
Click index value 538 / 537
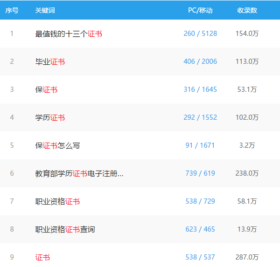point(200,257)
